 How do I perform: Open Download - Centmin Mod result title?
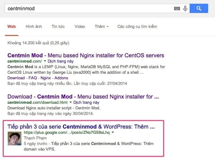[x=83, y=97]
